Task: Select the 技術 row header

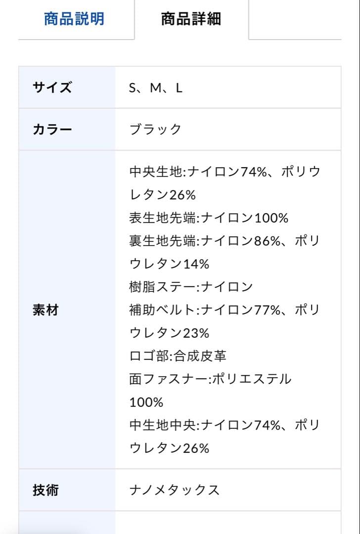Action: 45,490
